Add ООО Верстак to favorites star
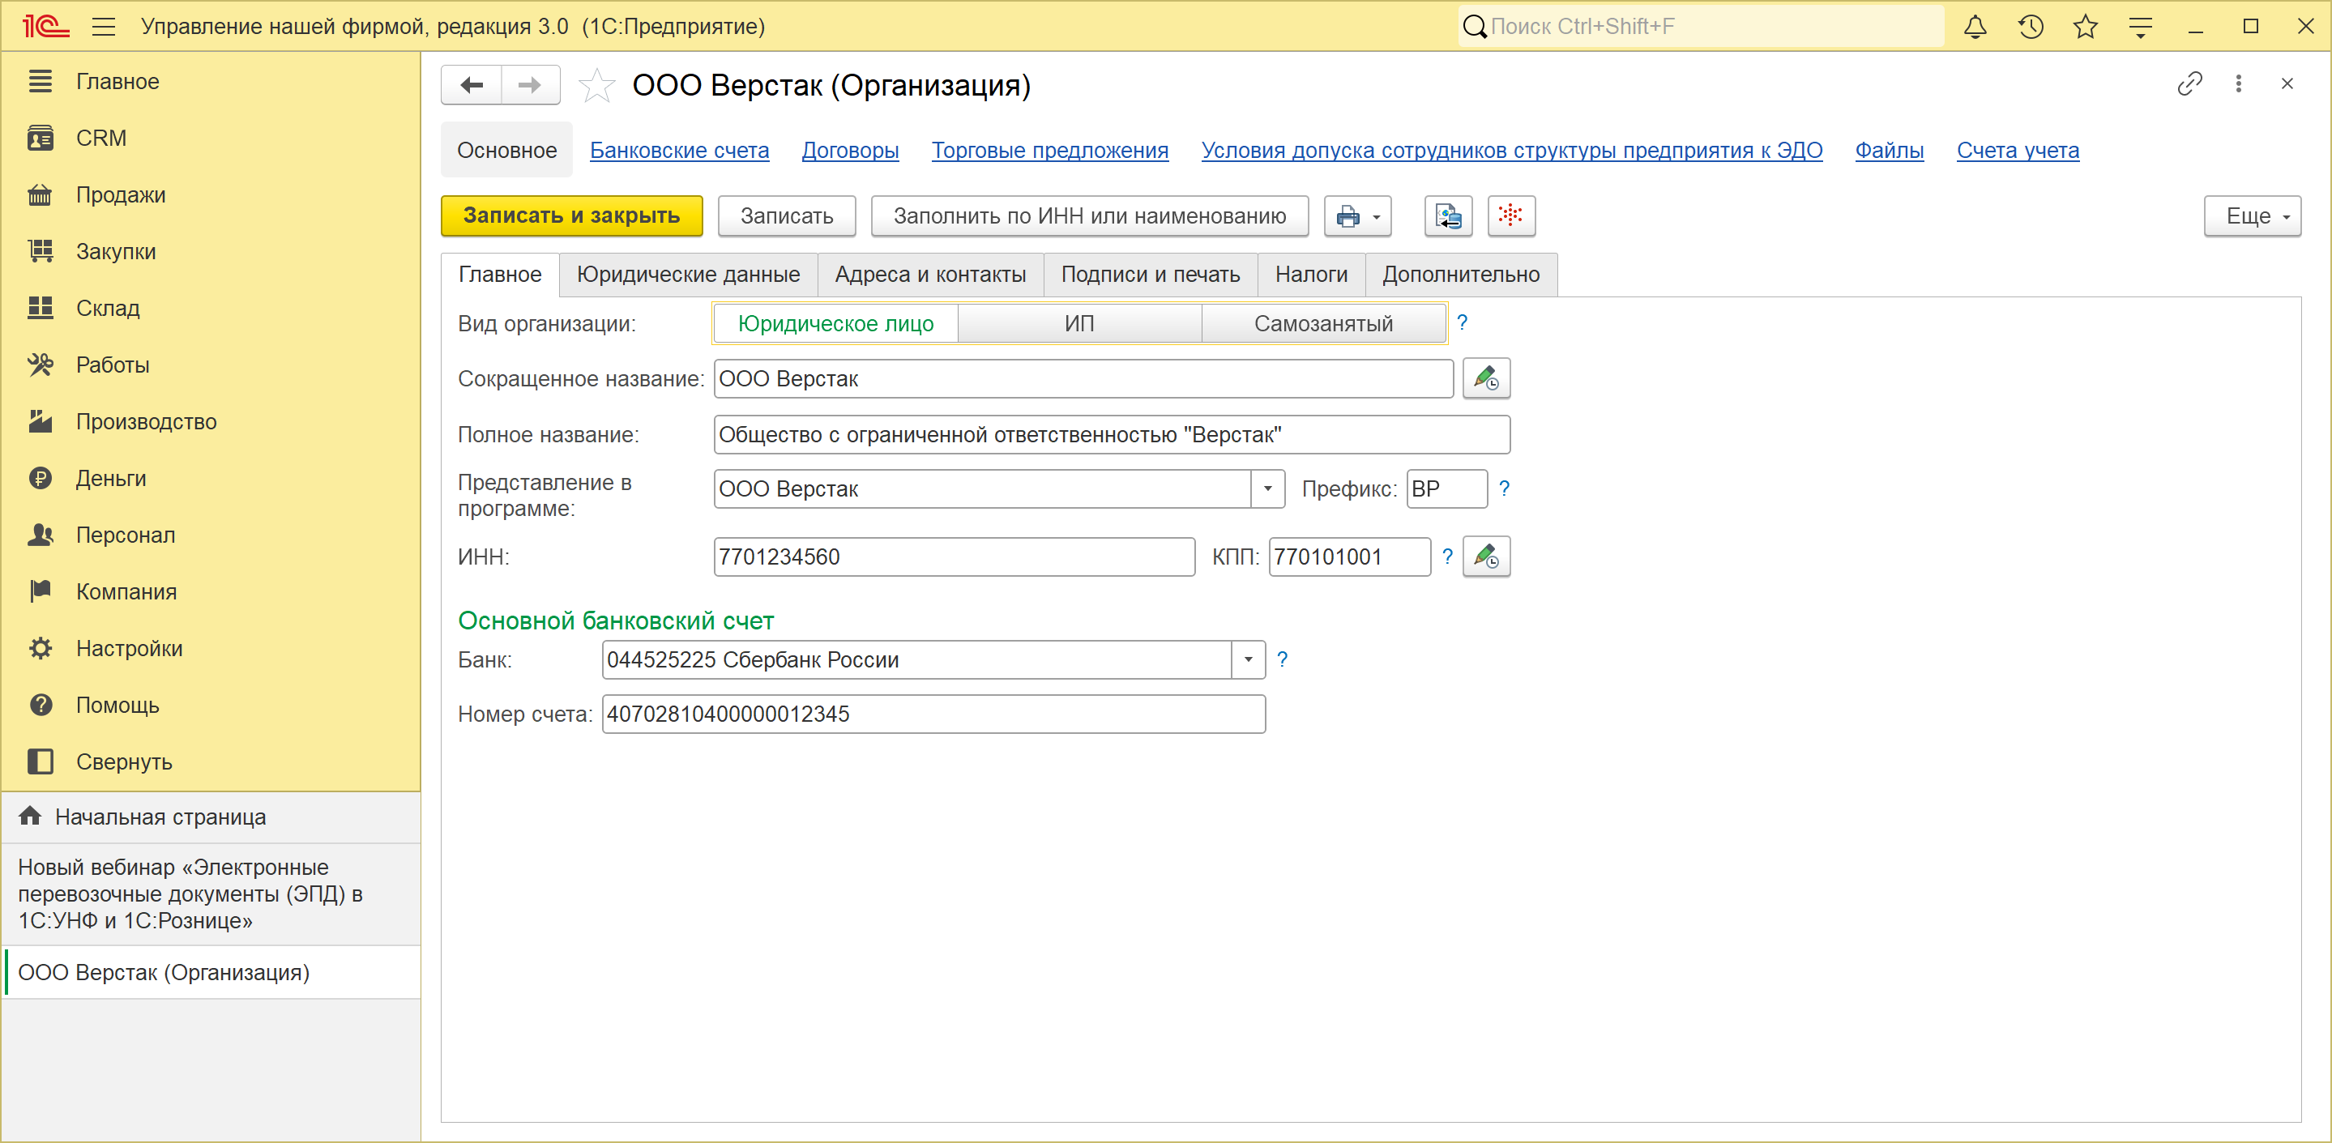This screenshot has height=1143, width=2332. point(596,86)
